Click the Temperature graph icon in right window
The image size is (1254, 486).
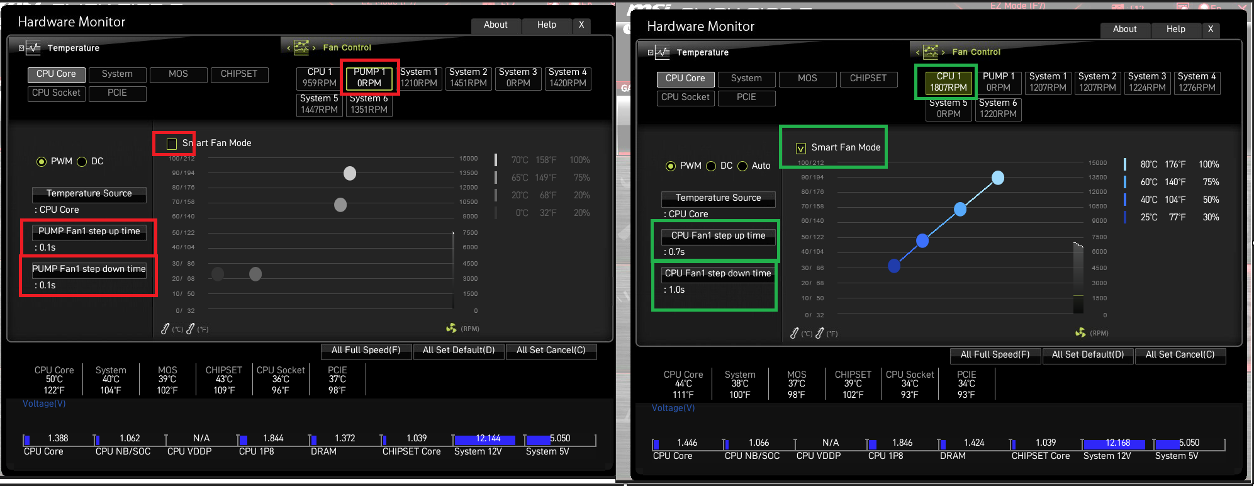coord(663,52)
